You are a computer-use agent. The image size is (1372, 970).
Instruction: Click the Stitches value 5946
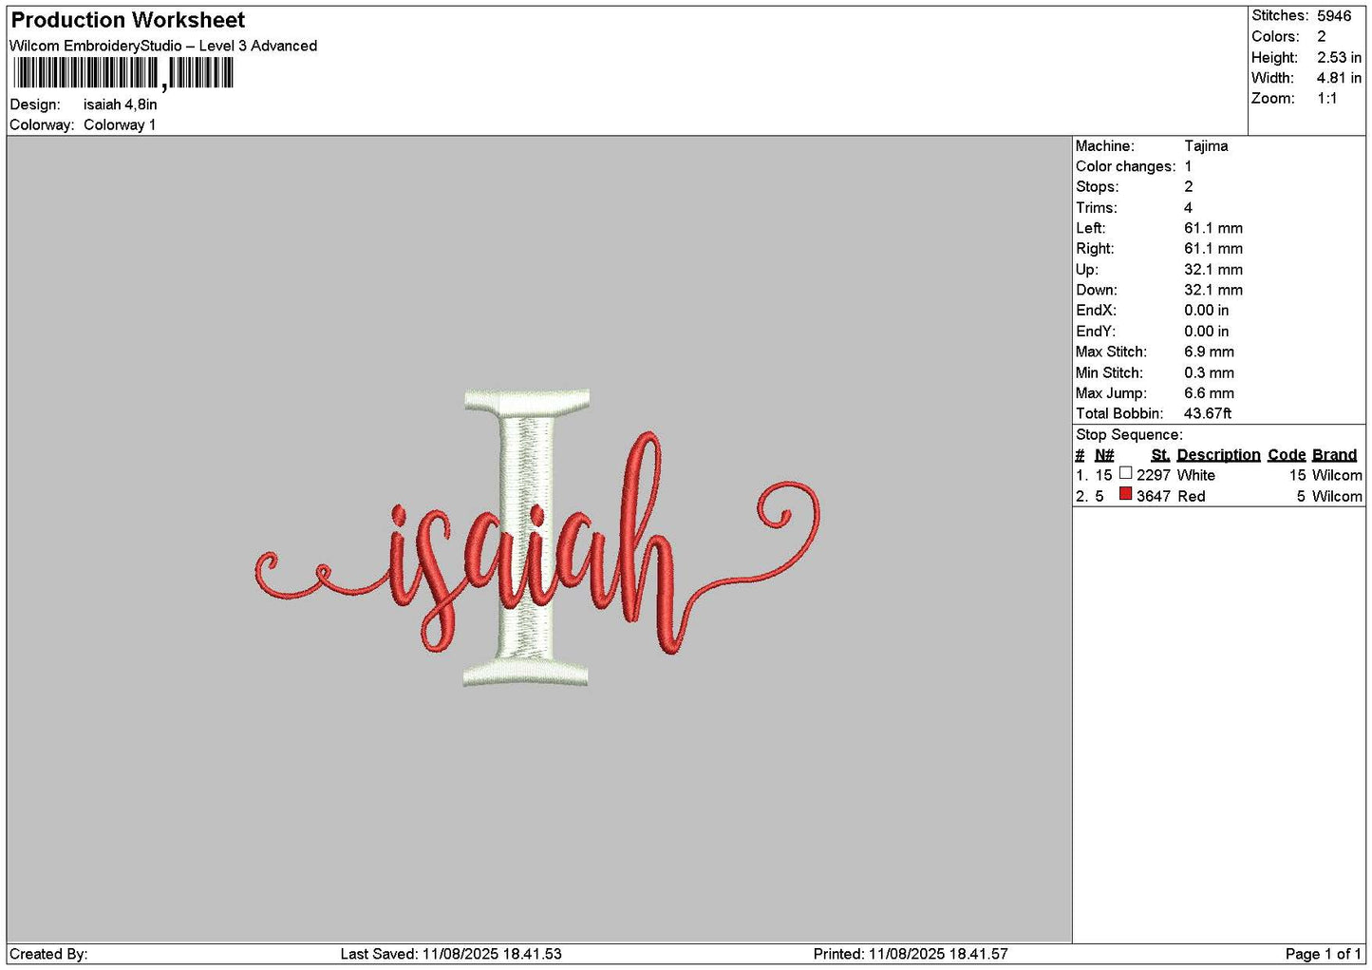1334,16
